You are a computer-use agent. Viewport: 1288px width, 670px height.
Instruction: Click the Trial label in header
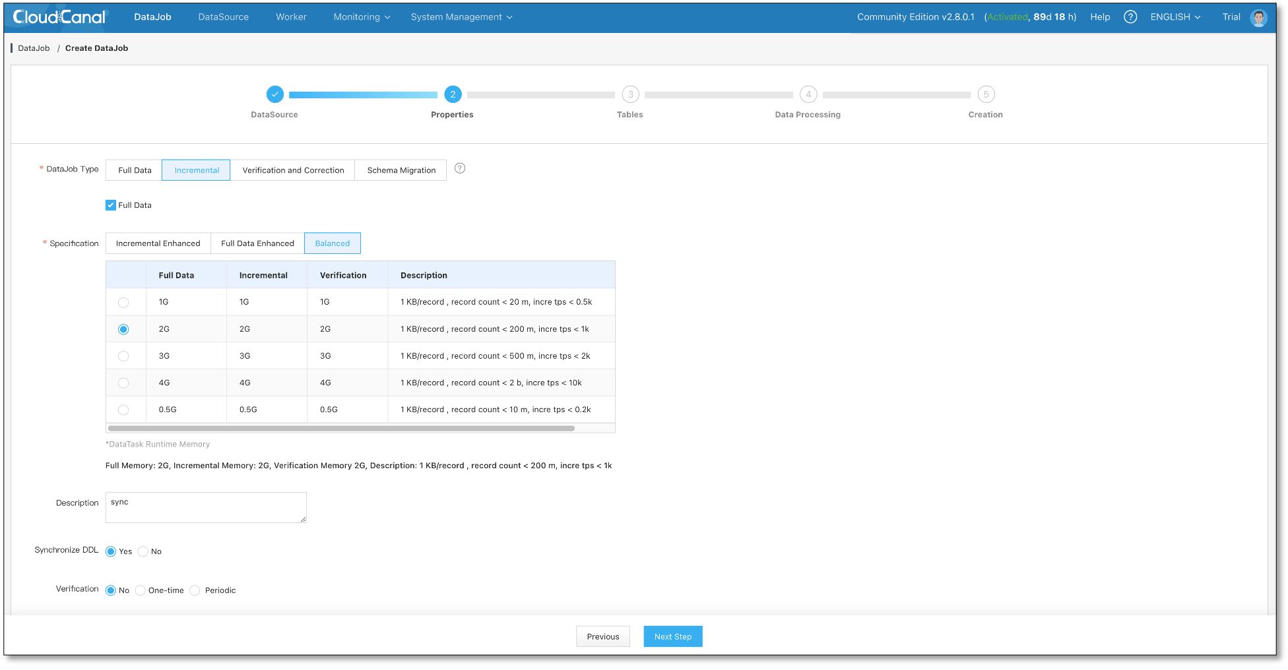coord(1231,17)
